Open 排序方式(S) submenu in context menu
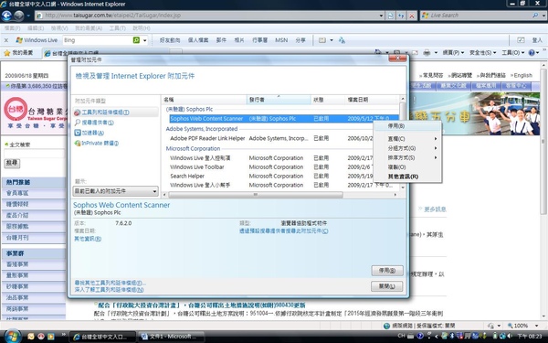 pyautogui.click(x=407, y=158)
